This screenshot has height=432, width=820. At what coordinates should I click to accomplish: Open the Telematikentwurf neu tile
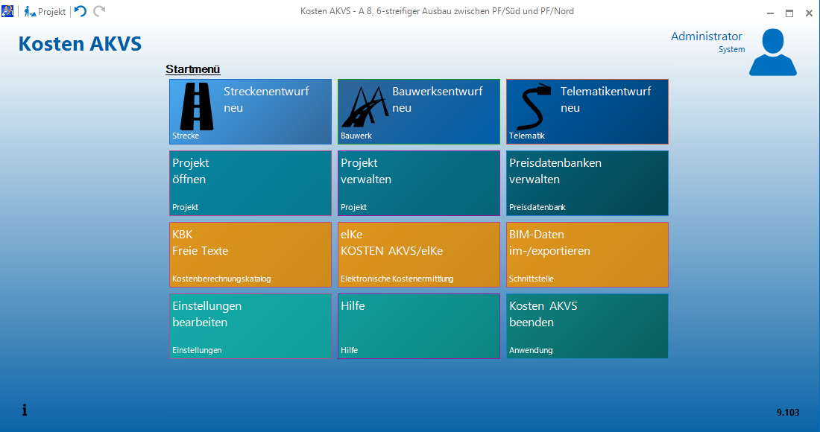click(587, 112)
